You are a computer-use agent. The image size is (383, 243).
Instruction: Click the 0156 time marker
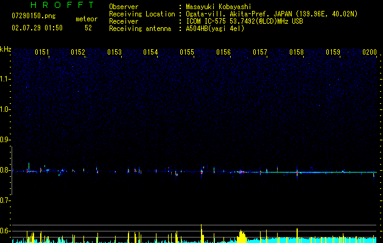(223, 52)
